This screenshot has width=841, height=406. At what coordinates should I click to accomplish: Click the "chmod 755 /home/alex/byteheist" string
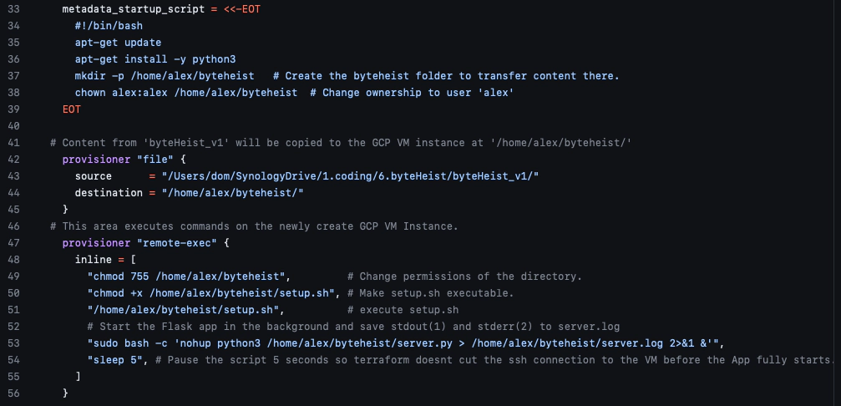188,276
